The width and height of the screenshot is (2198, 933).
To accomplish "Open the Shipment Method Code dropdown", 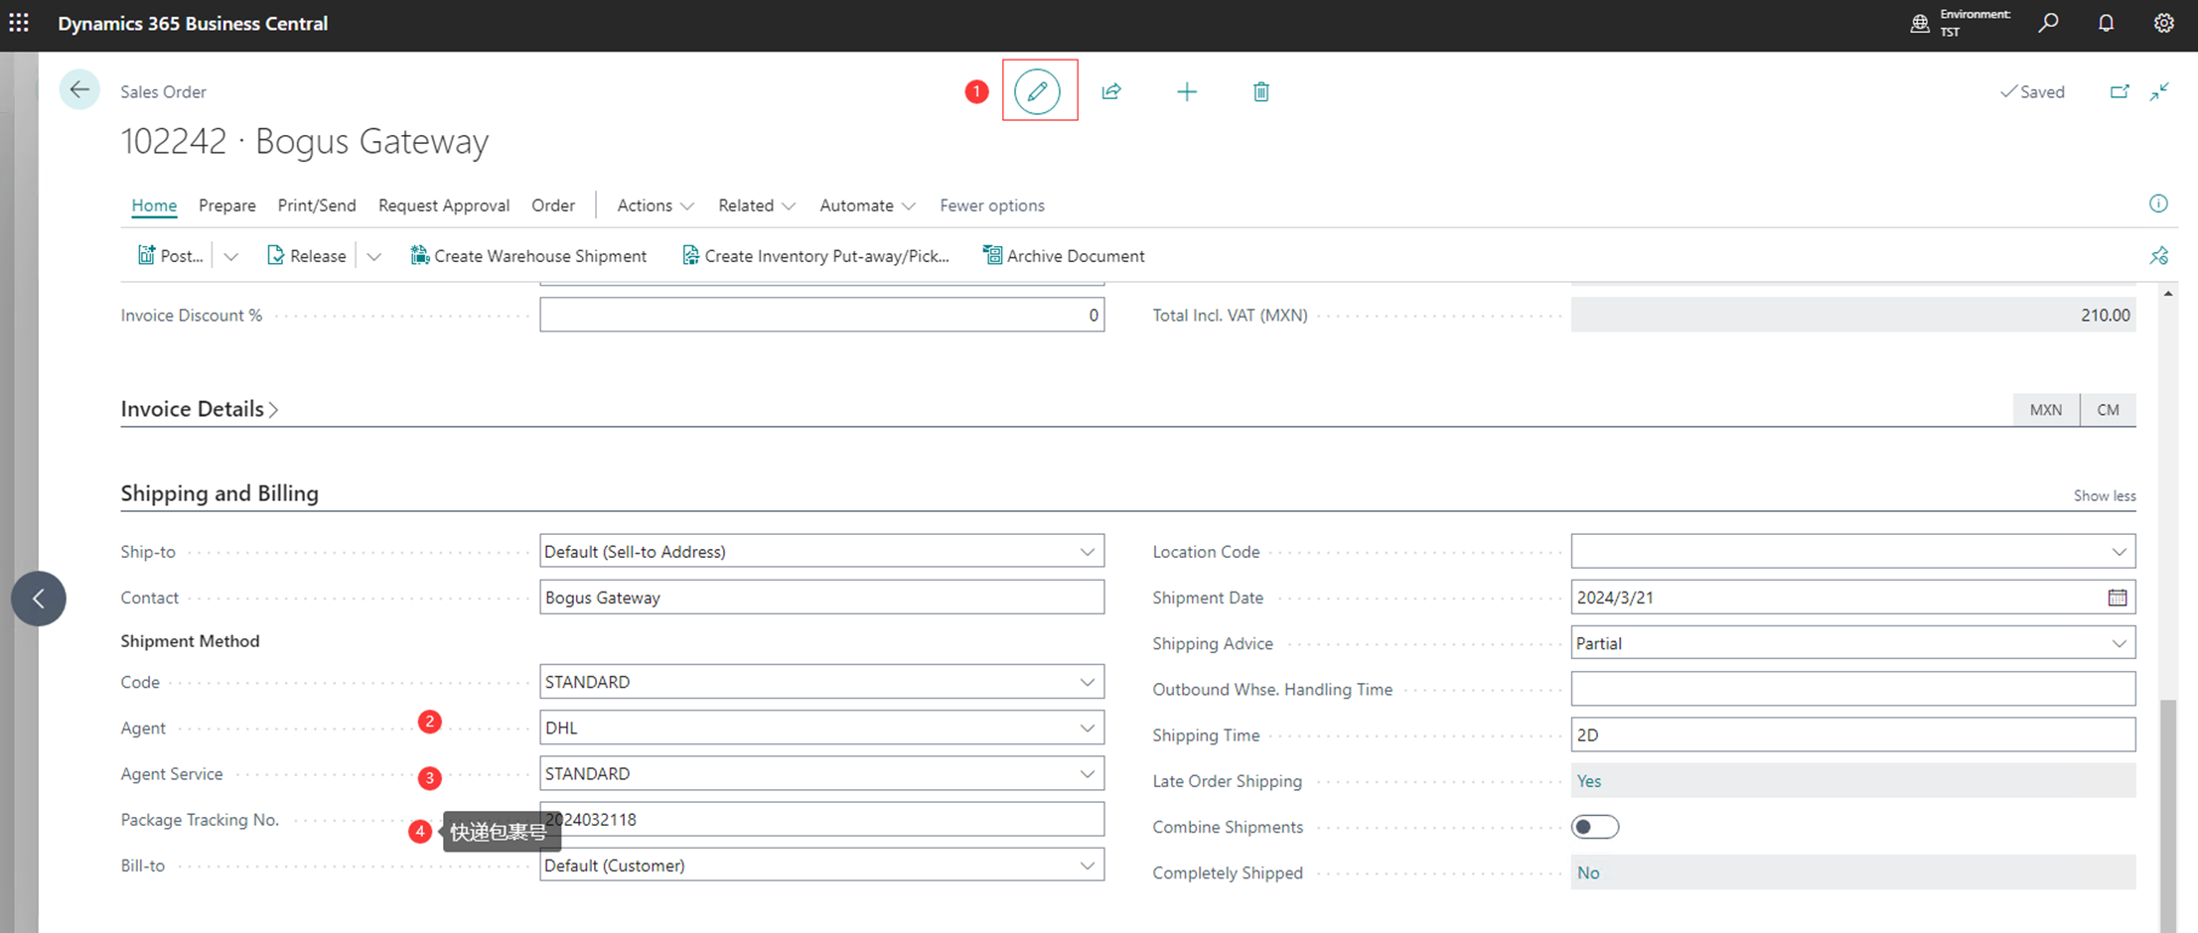I will [1088, 682].
